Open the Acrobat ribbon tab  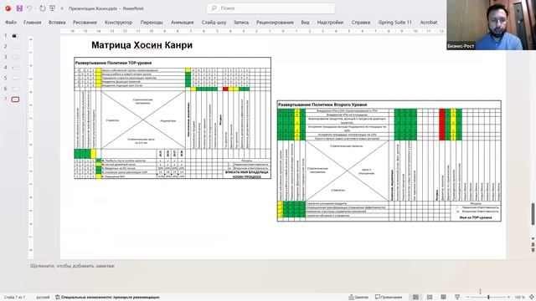pos(428,23)
